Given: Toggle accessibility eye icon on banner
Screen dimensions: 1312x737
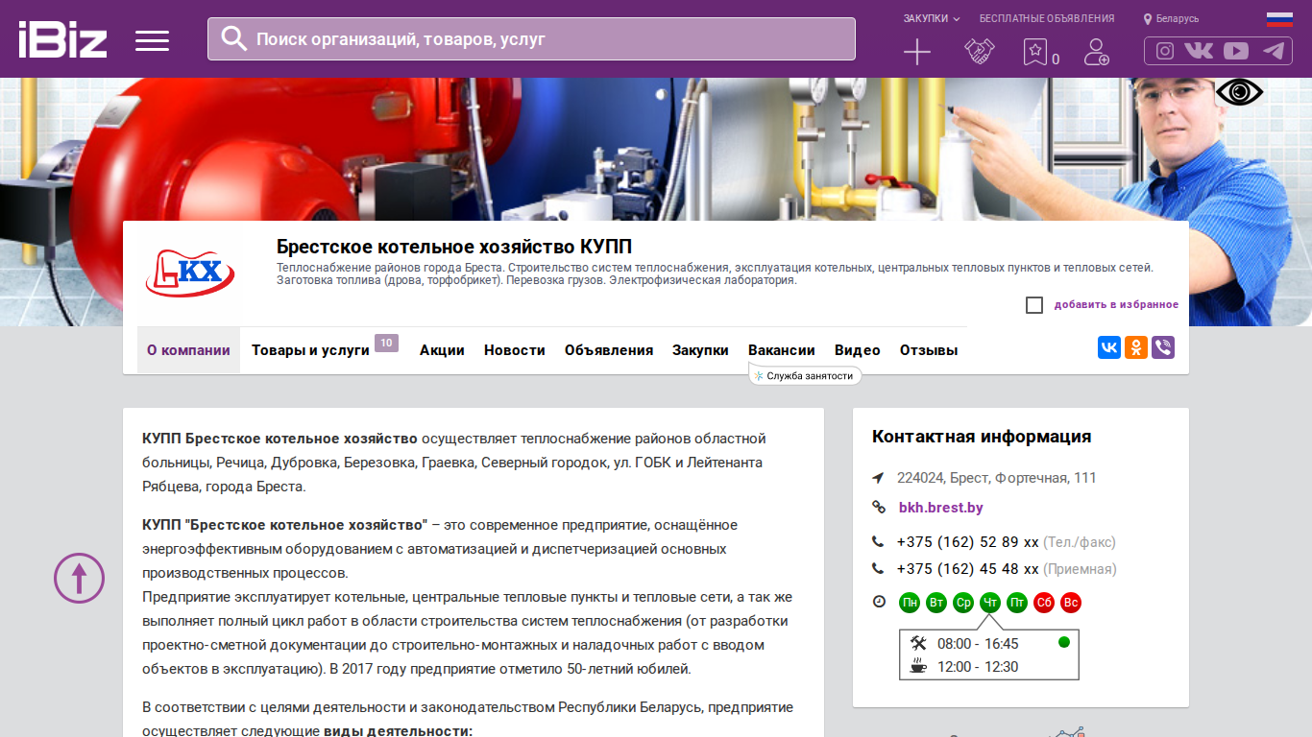Looking at the screenshot, I should click(x=1240, y=92).
